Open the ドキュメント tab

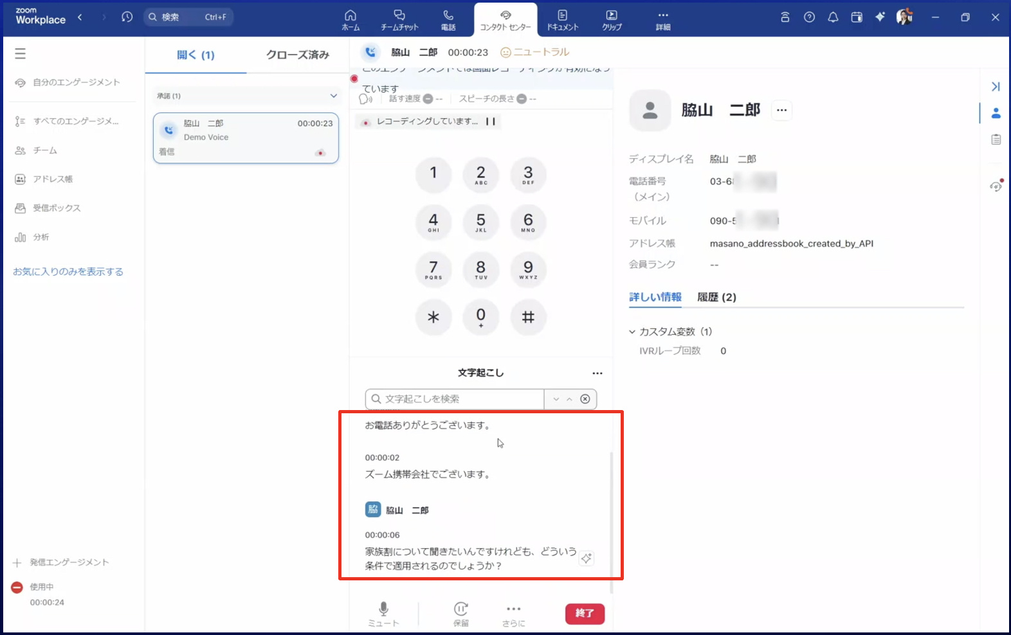[563, 20]
